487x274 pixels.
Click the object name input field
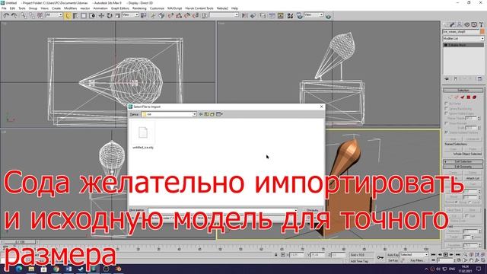point(461,32)
